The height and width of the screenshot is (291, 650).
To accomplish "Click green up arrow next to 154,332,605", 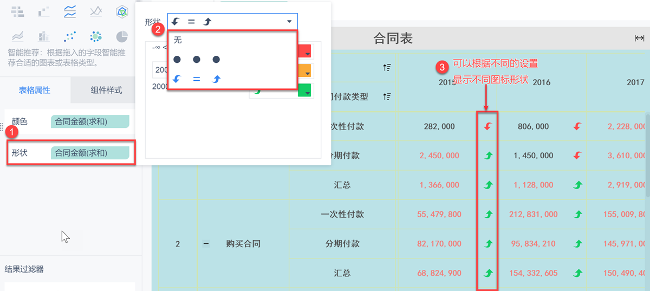I will tap(577, 273).
